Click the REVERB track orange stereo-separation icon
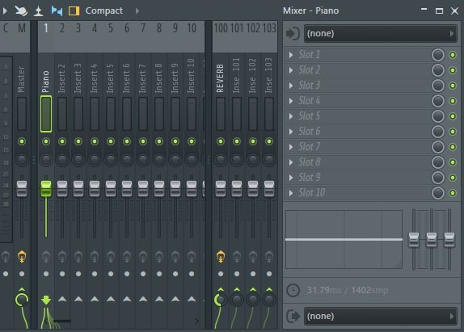Screen dimensions: 464x332 click(221, 256)
